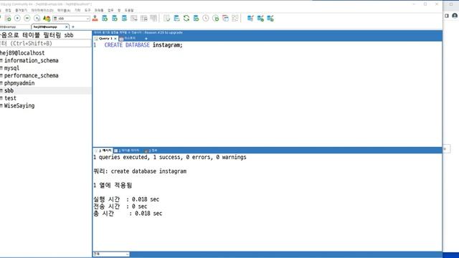The height and width of the screenshot is (258, 459).
Task: Select sbb database in object browser
Action: 9,91
